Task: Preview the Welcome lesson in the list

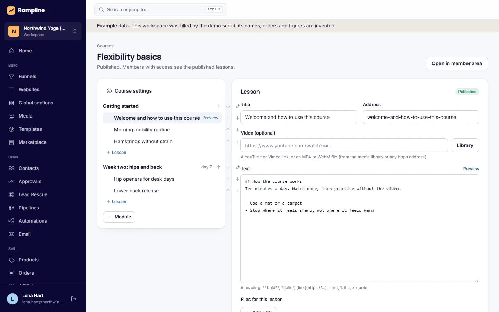Action: [x=210, y=118]
